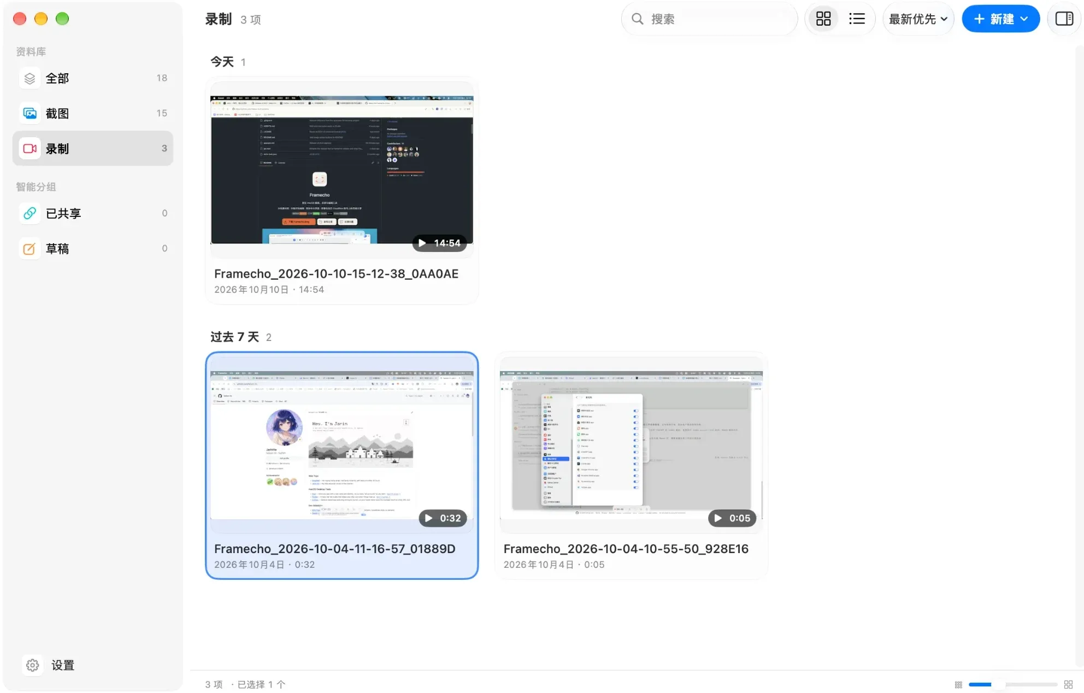Image resolution: width=1084 pixels, height=693 pixels.
Task: Click the 录制 camera icon in sidebar
Action: coord(30,149)
